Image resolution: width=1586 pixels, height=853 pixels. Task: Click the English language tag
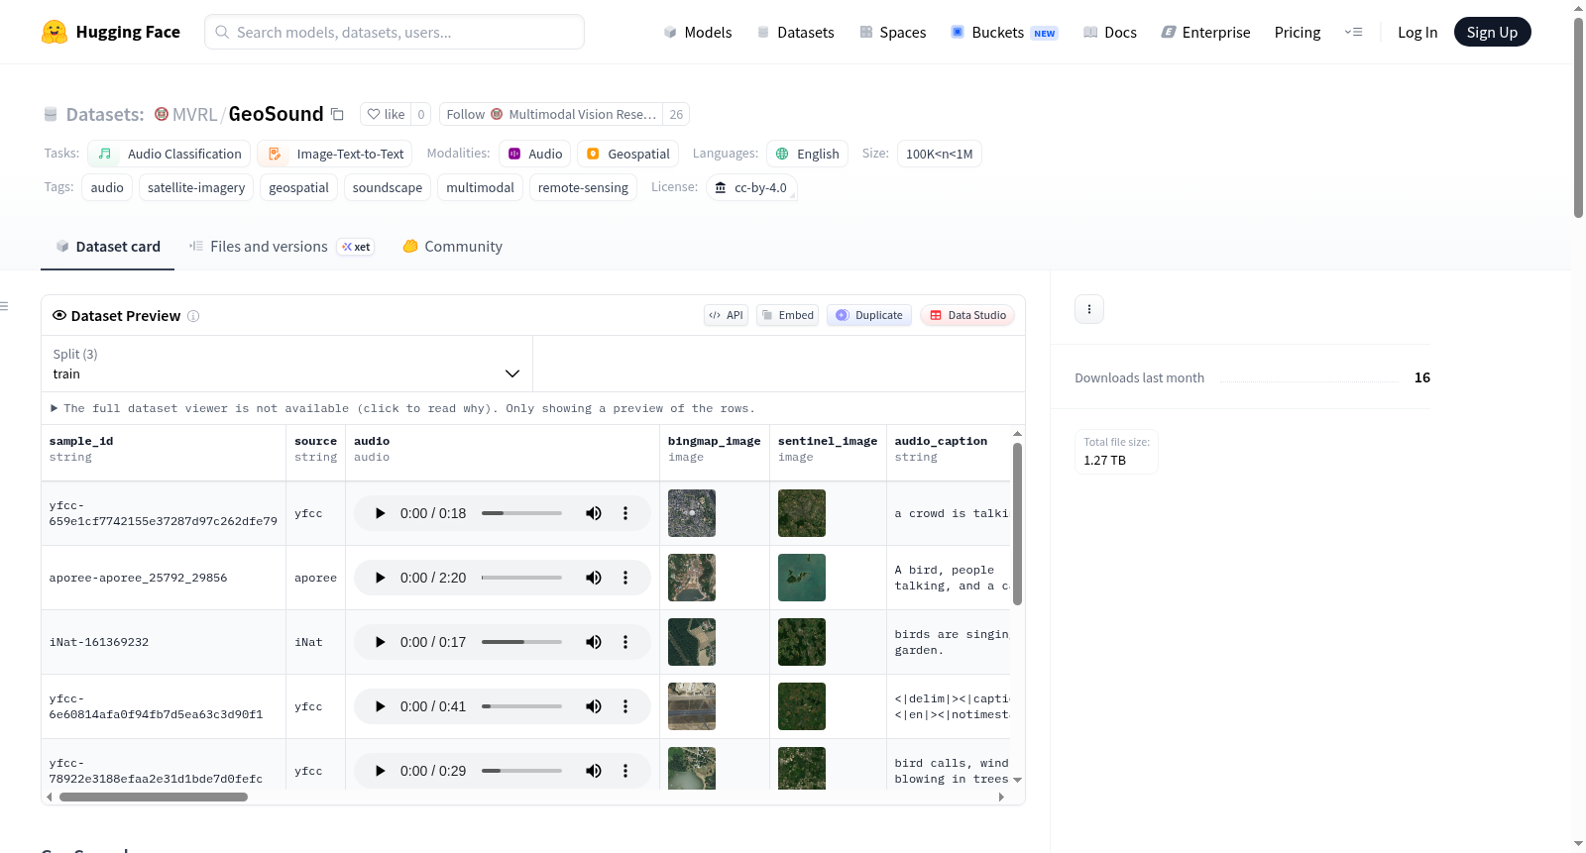click(807, 154)
